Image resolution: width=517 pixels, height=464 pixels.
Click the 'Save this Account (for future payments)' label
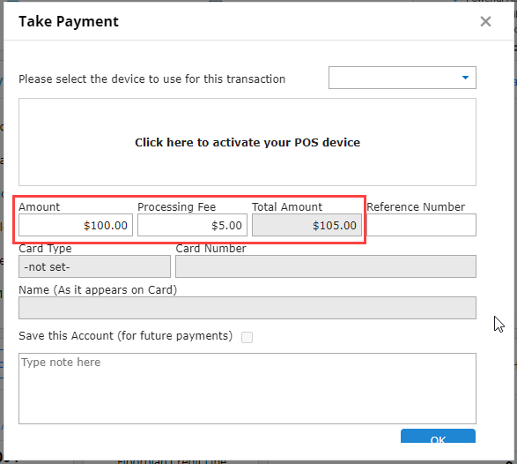pos(126,336)
